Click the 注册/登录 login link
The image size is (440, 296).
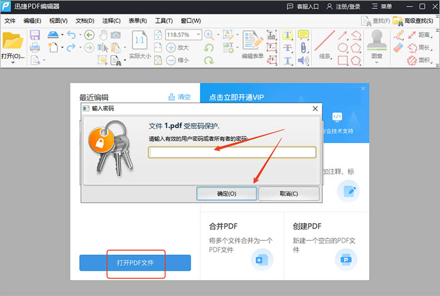(343, 6)
